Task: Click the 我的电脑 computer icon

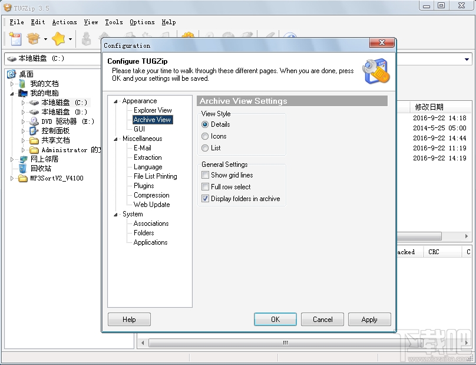Action: (22, 93)
